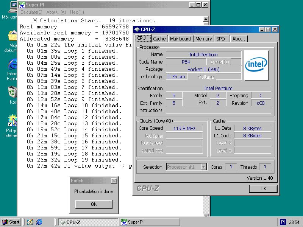Close the Super PI window
This screenshot has height=227, width=303.
[x=205, y=5]
